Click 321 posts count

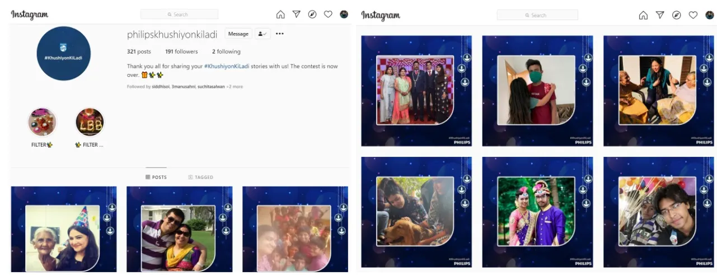point(139,52)
